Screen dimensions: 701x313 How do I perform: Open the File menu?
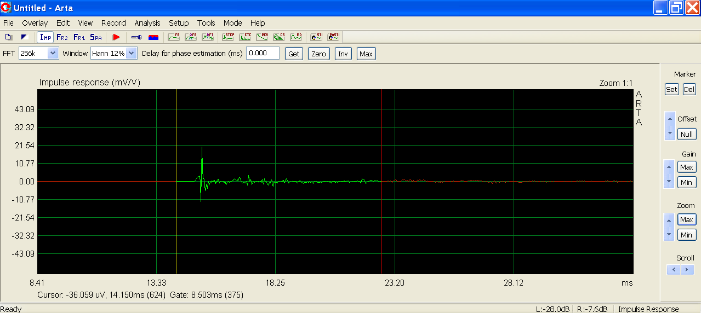point(8,23)
